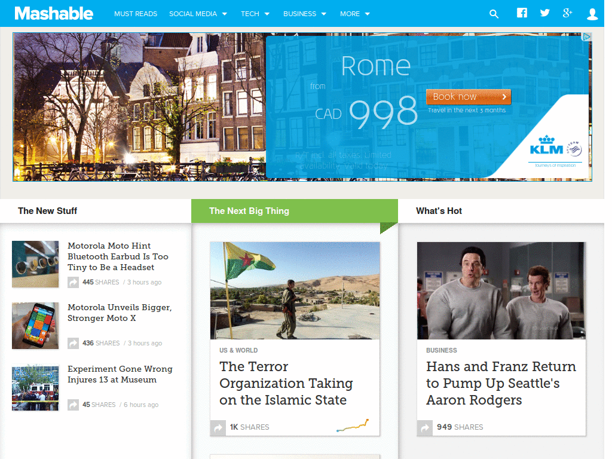Expand the Tech dropdown arrow
Image resolution: width=612 pixels, height=459 pixels.
[x=267, y=14]
